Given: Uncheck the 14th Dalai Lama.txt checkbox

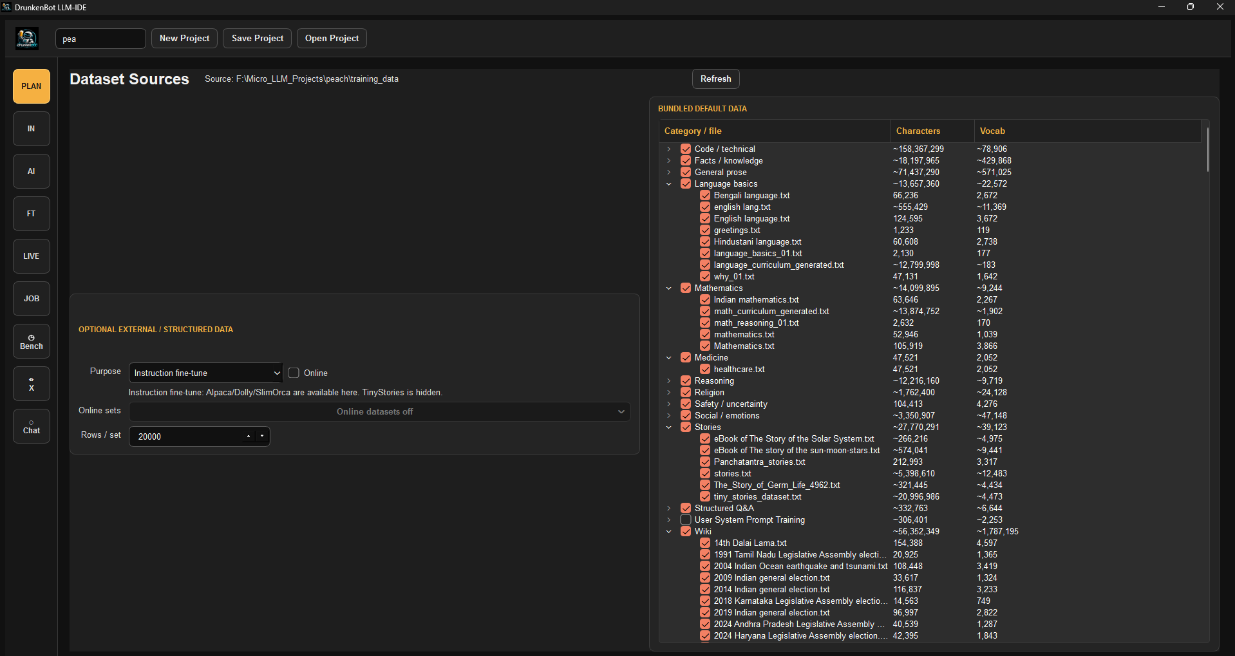Looking at the screenshot, I should pos(705,543).
